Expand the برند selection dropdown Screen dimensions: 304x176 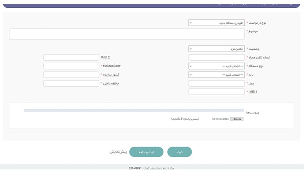point(217,75)
